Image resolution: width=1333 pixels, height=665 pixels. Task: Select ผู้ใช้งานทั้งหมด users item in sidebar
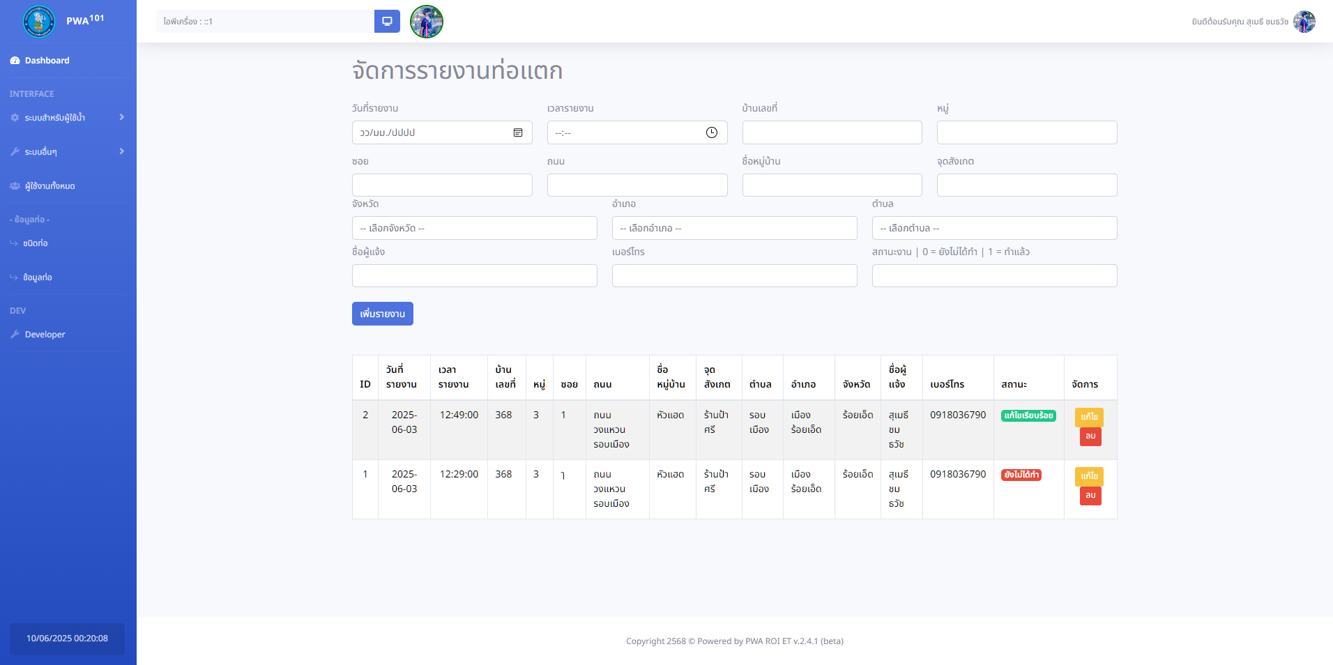pos(49,186)
